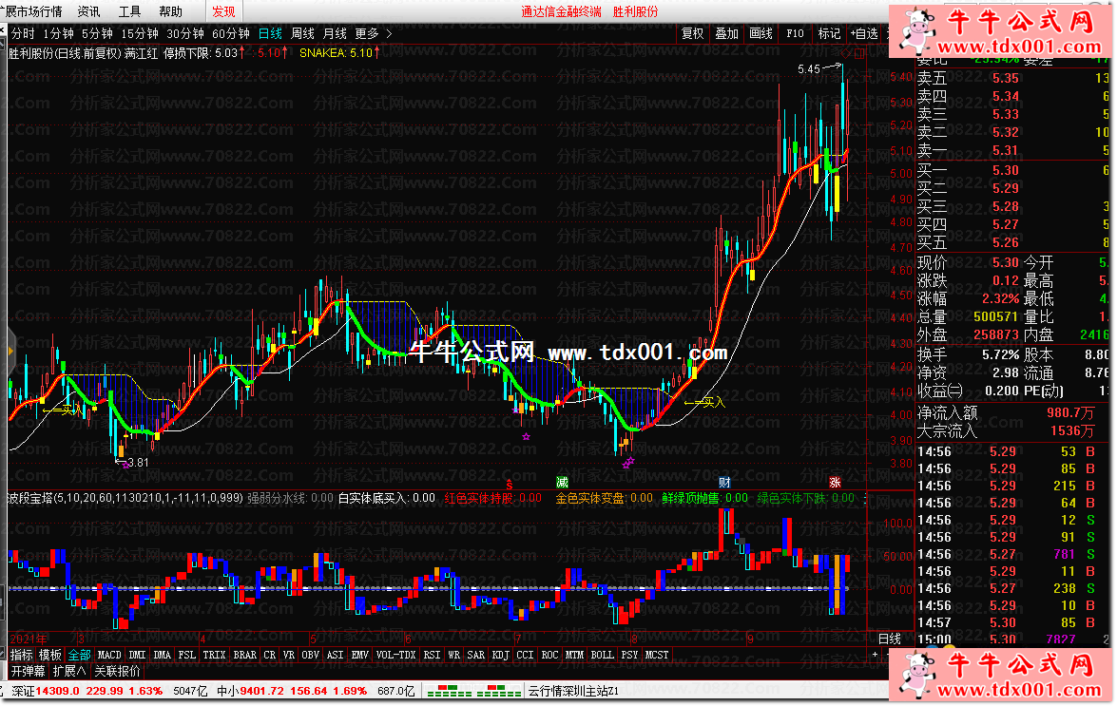Switch to 周线 weekly chart
Viewport: 1117px width, 706px height.
click(x=302, y=33)
